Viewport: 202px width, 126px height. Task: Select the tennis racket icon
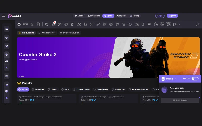tap(60, 24)
